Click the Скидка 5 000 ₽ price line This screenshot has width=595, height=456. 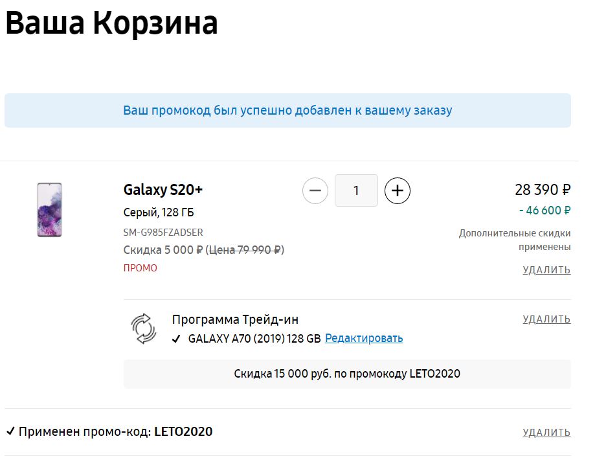(x=204, y=250)
